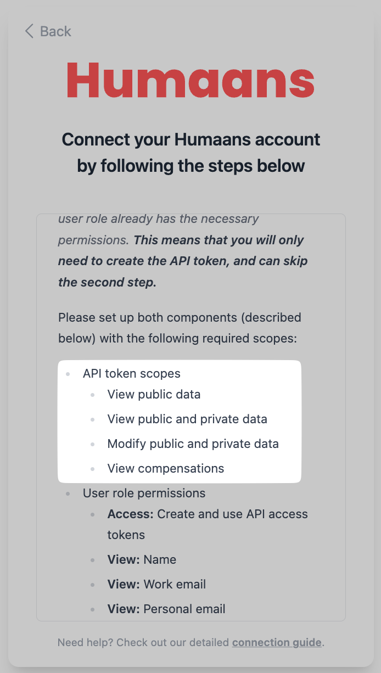The image size is (381, 673).
Task: Select 'View public and private data' scope
Action: (x=187, y=419)
